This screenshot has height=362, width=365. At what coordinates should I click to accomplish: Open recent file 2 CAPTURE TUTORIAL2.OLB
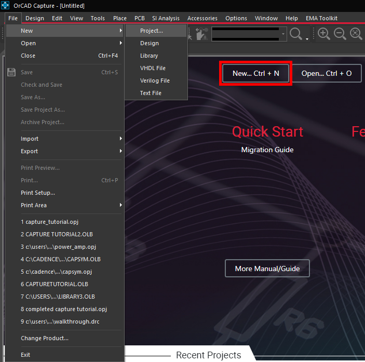pos(64,234)
